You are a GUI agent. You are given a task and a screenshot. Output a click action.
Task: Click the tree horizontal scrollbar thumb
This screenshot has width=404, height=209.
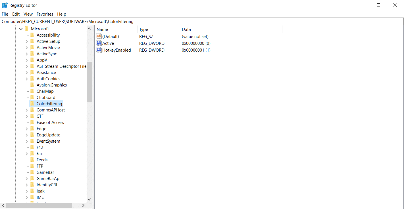pyautogui.click(x=39, y=205)
